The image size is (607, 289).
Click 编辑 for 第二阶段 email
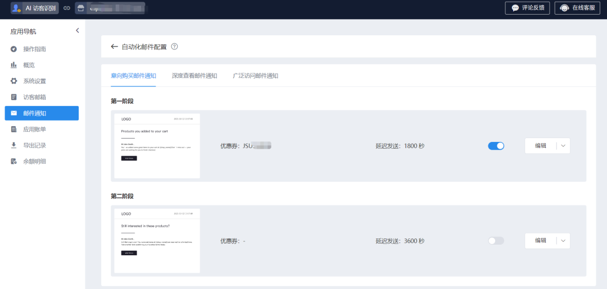click(541, 241)
